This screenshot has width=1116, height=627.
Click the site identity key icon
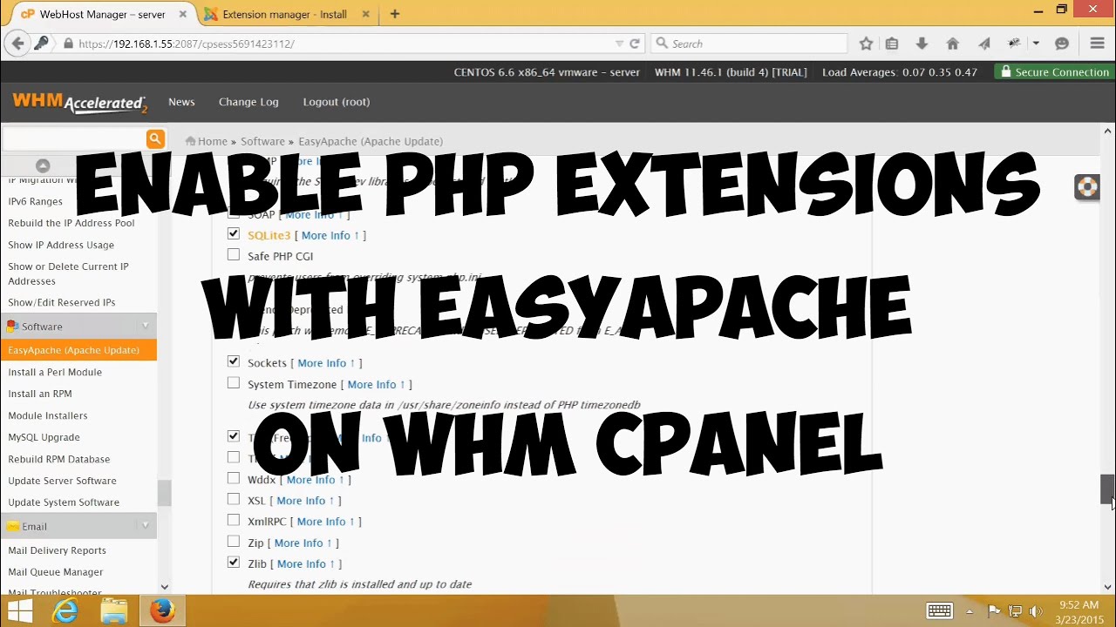tap(41, 44)
